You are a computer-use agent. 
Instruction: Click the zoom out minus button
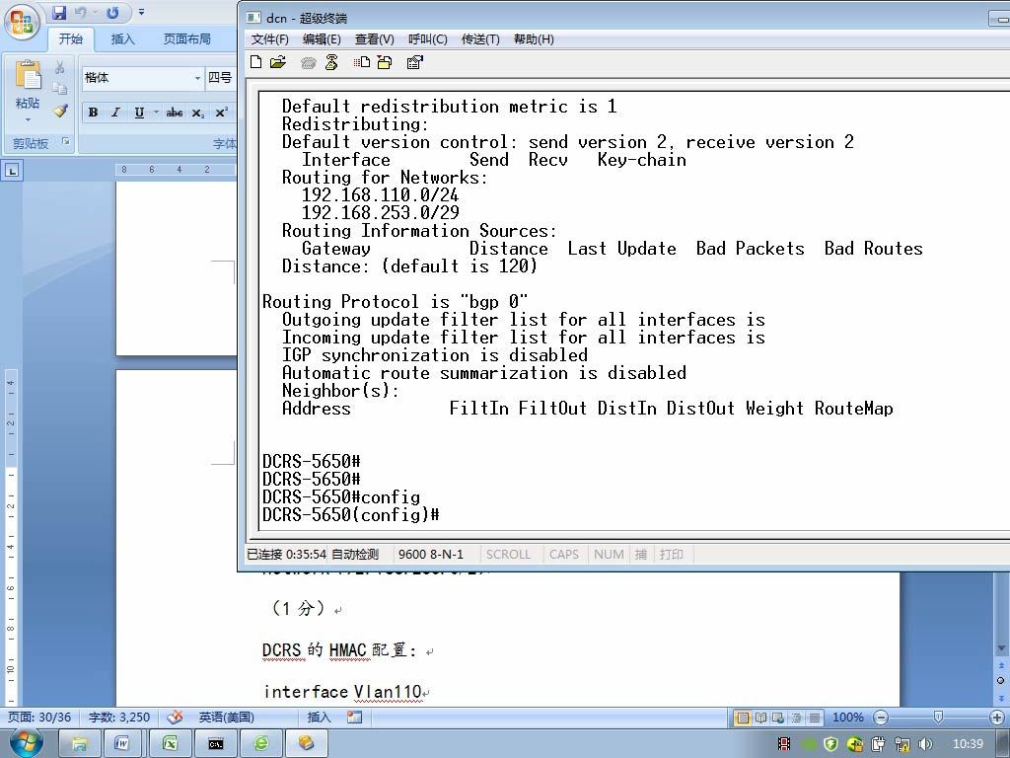tap(881, 718)
